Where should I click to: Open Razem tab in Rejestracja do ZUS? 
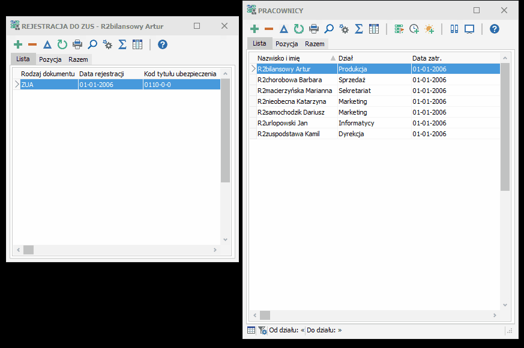coord(78,59)
